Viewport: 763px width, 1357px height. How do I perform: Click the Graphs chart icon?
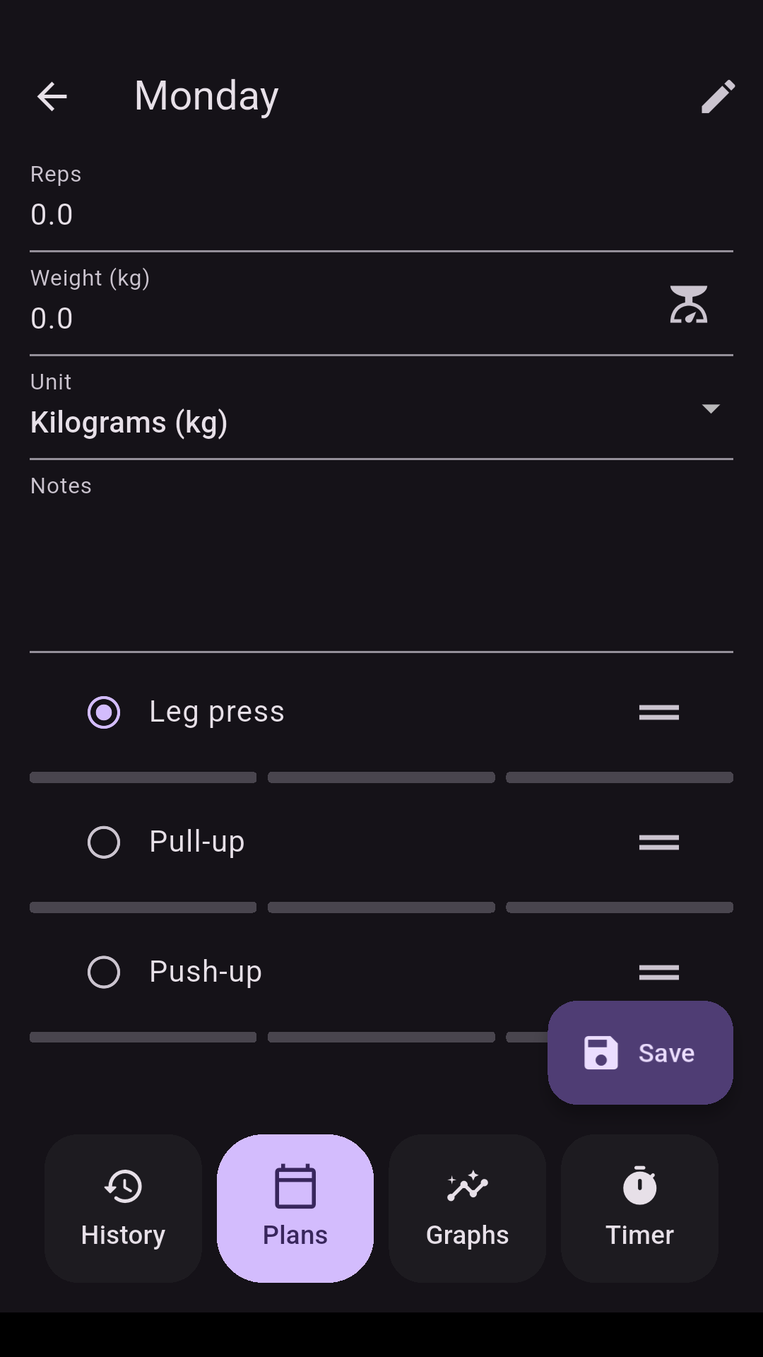tap(467, 1187)
